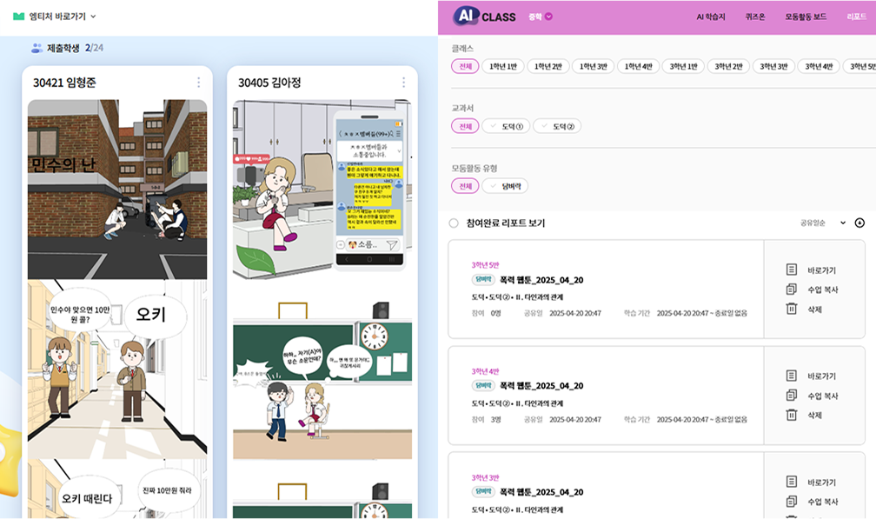The width and height of the screenshot is (876, 519).
Task: Open the 모둠활동 보드 menu
Action: [x=806, y=17]
